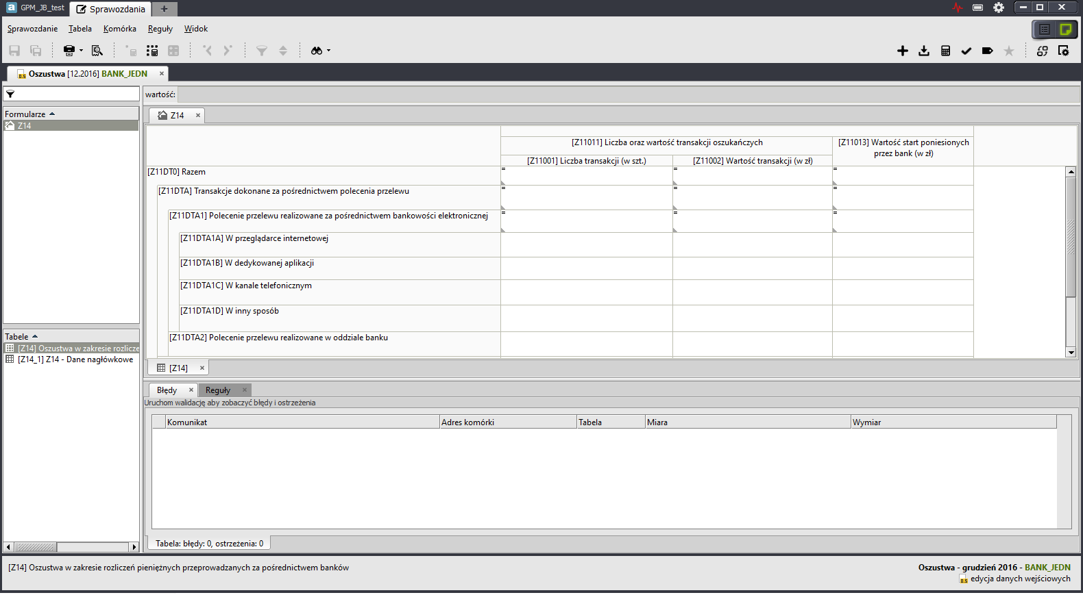Image resolution: width=1083 pixels, height=595 pixels.
Task: Click the plus icon to add
Action: coord(902,51)
